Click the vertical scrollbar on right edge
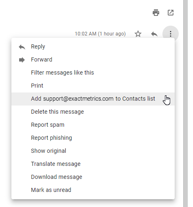 click(185, 103)
